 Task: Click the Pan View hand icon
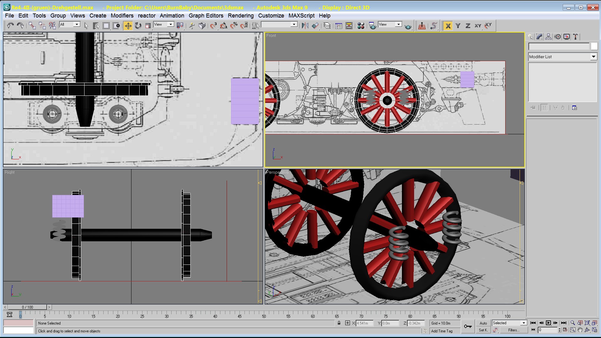pyautogui.click(x=580, y=330)
